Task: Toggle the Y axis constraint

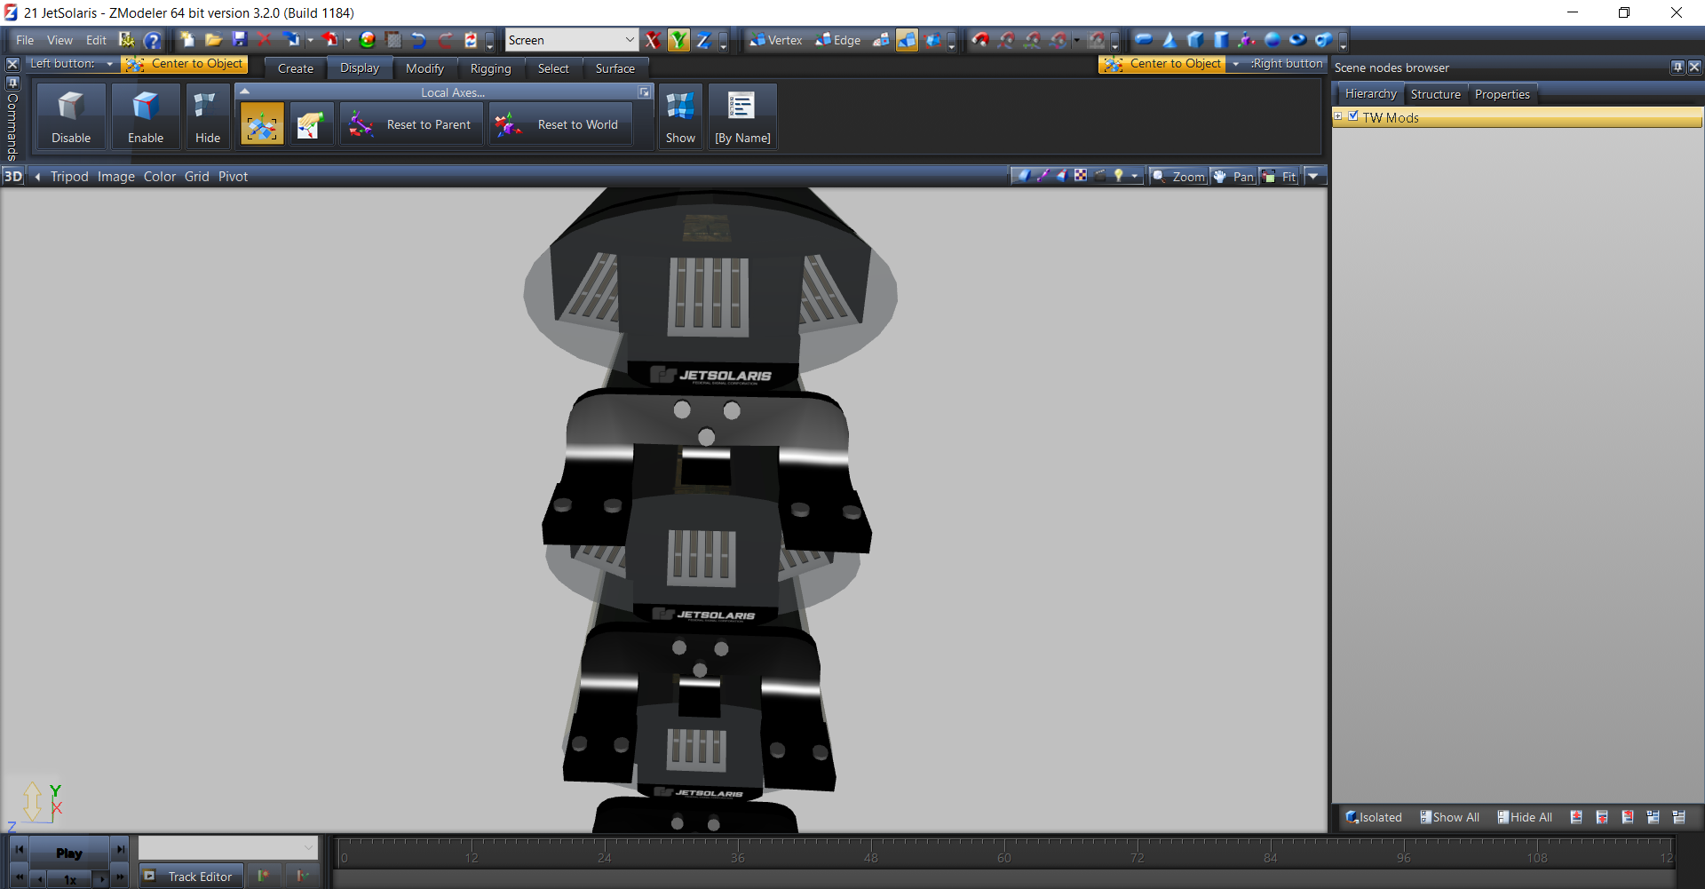Action: tap(678, 40)
